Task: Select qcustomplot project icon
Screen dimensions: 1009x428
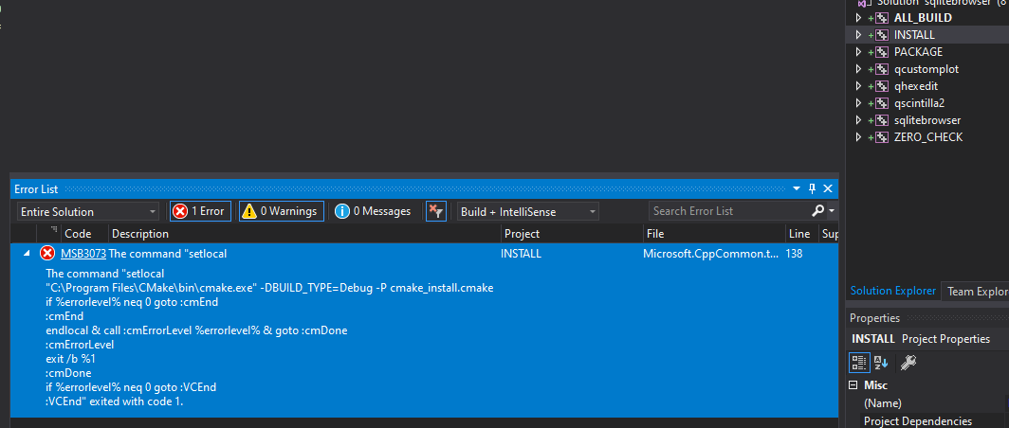Action: (x=882, y=69)
